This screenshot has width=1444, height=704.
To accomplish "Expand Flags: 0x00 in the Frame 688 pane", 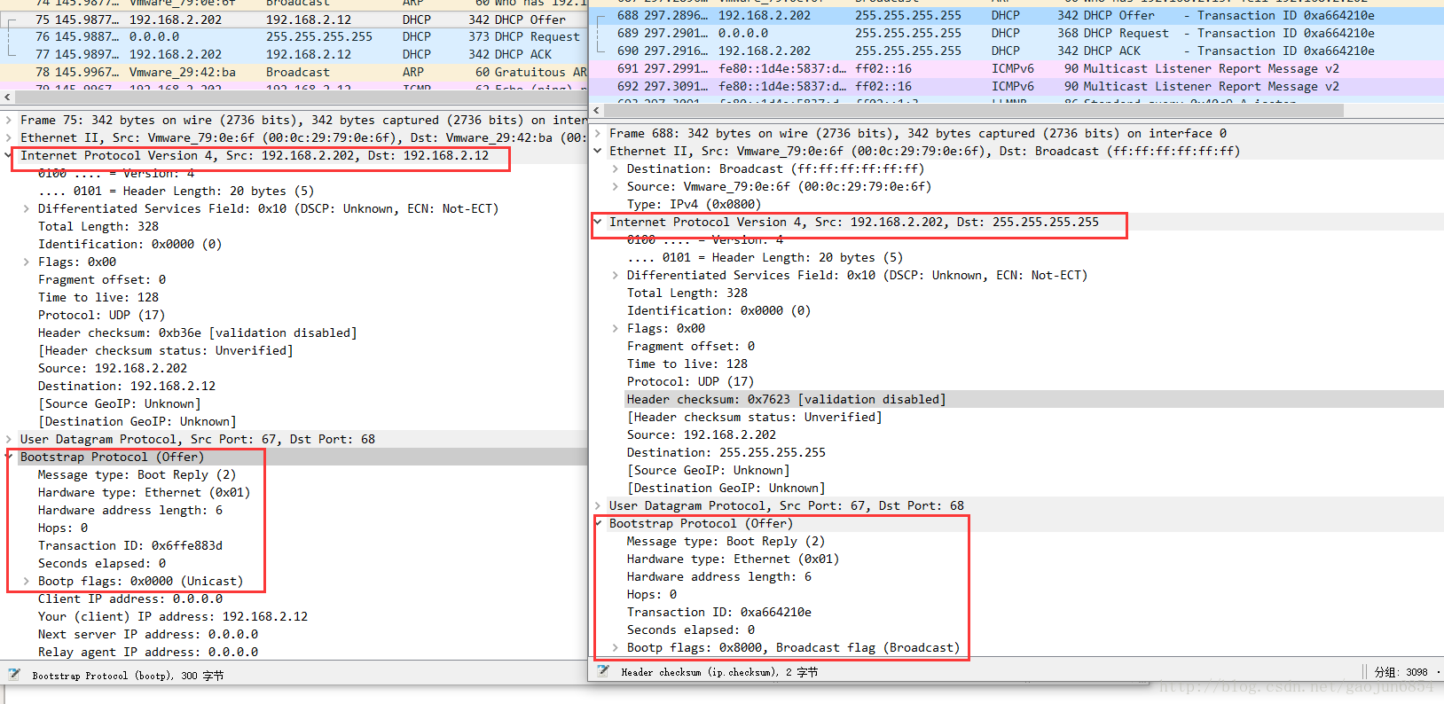I will 616,328.
